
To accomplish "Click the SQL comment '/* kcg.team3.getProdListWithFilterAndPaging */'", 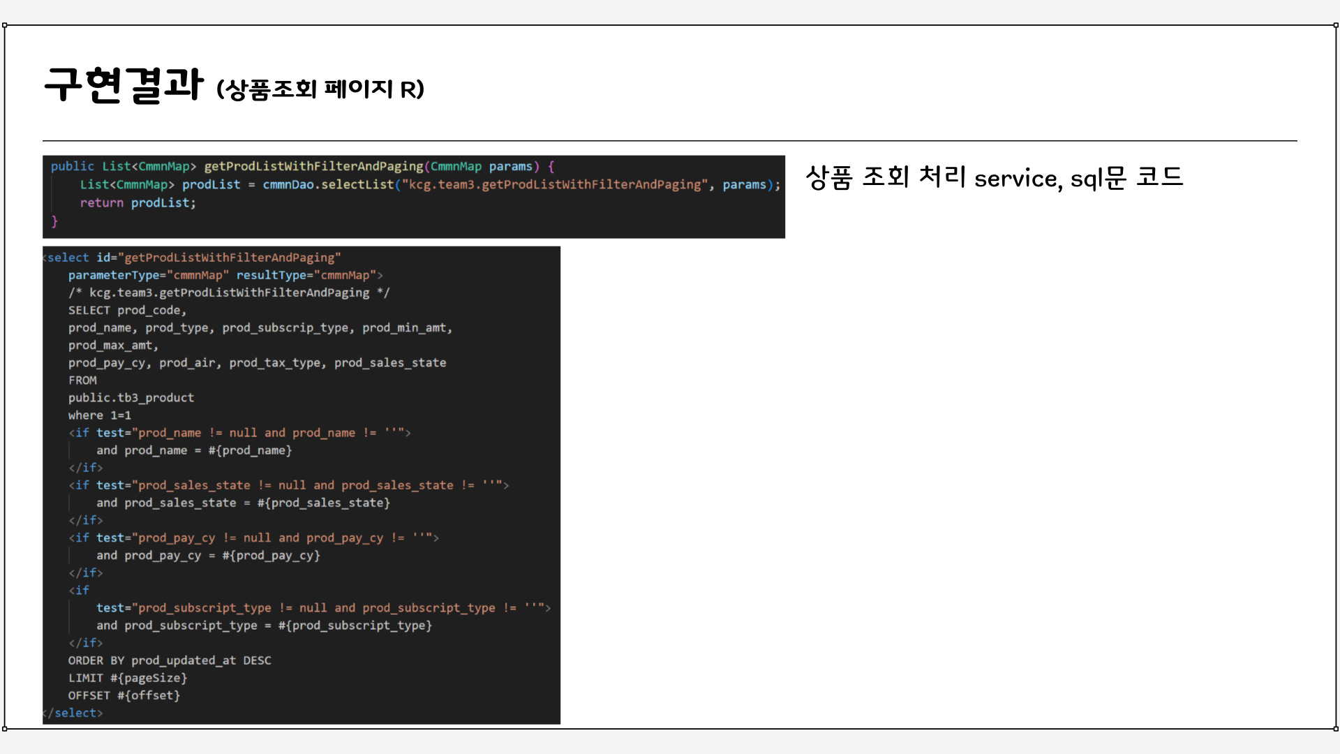I will (x=229, y=293).
